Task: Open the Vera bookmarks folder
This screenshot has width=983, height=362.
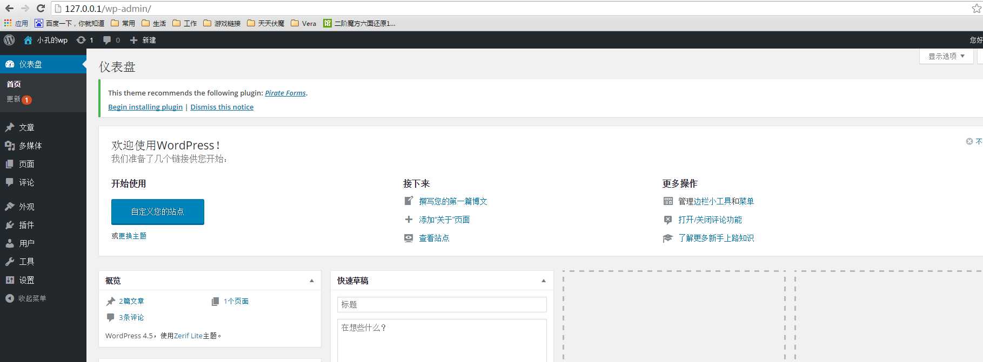Action: tap(304, 23)
